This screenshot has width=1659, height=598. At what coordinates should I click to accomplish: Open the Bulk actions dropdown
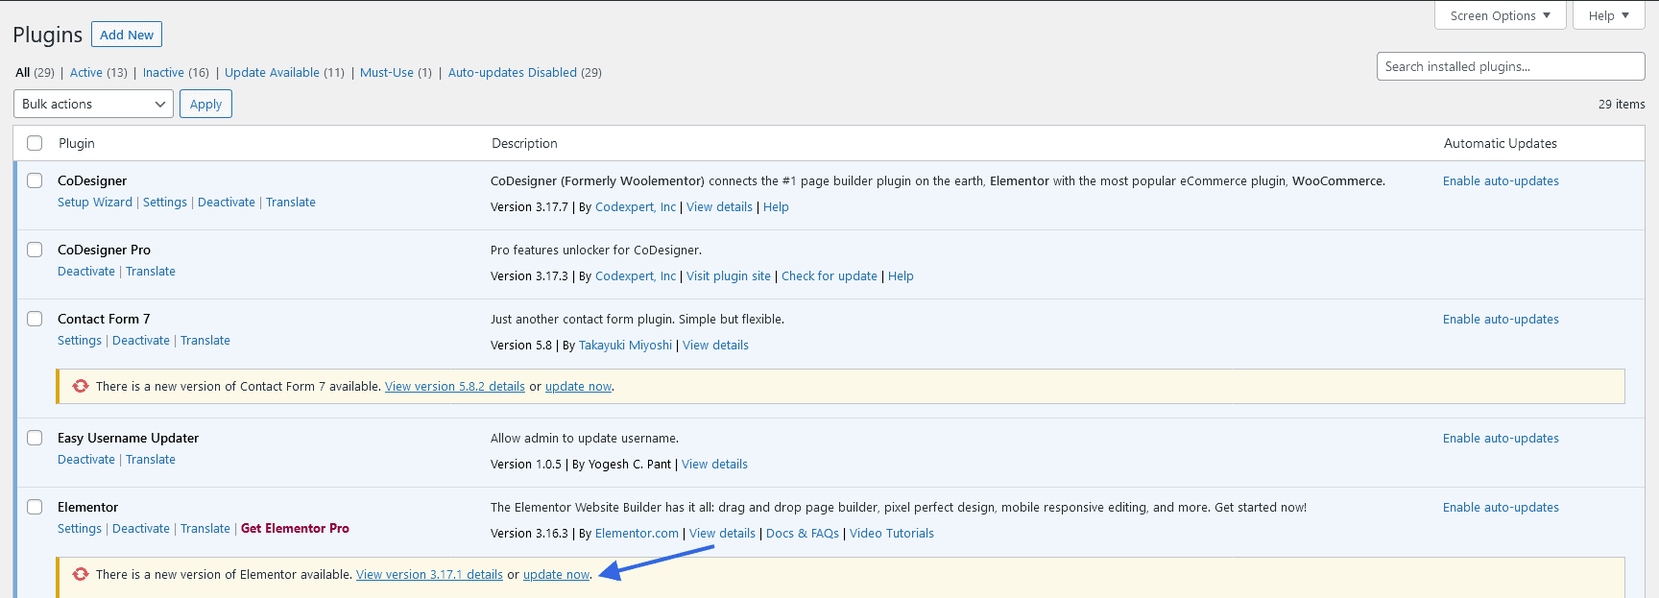pyautogui.click(x=93, y=104)
